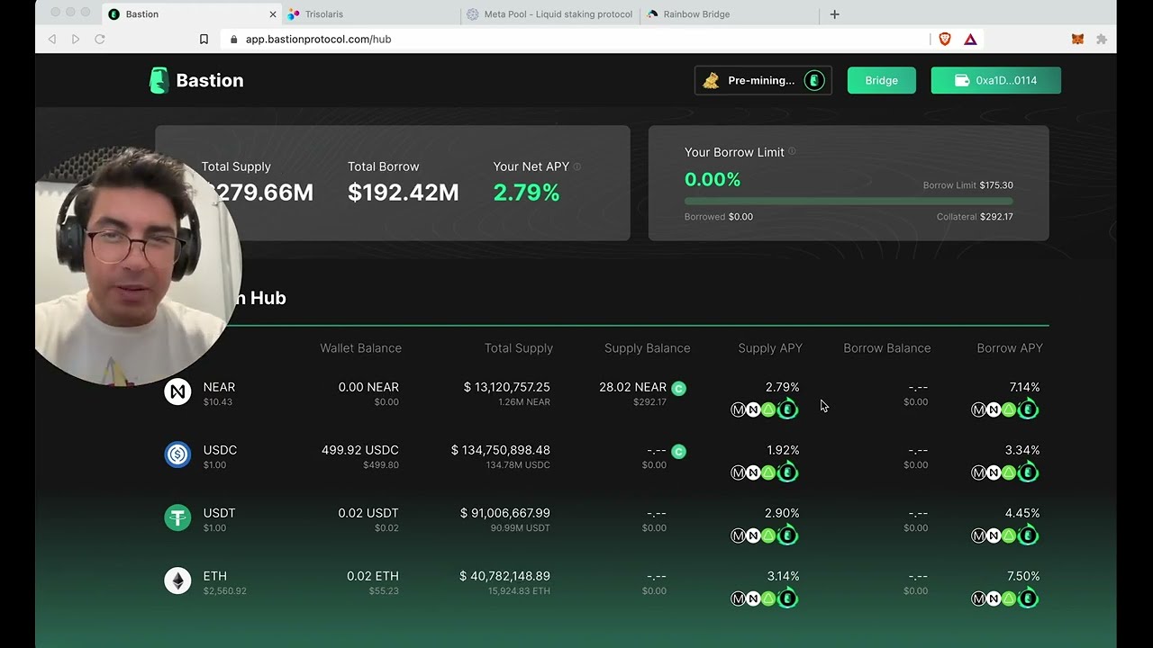Open the extensions puzzle-piece menu

coord(1101,39)
